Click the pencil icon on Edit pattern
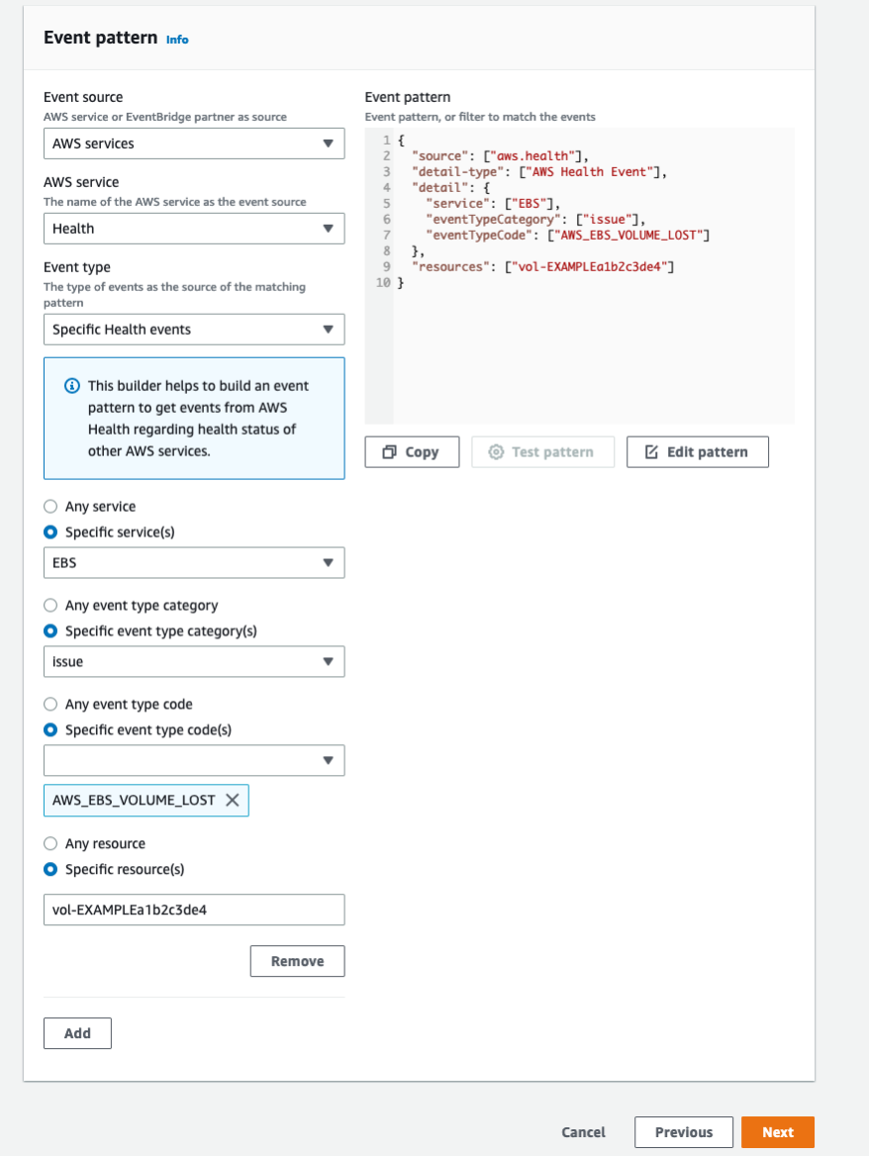The height and width of the screenshot is (1156, 869). [650, 451]
